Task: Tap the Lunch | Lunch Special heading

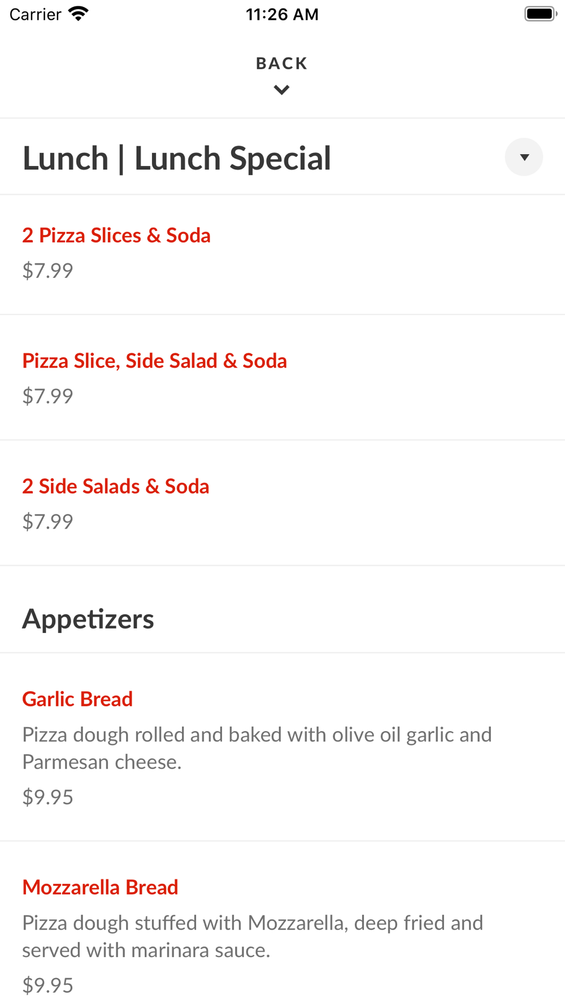Action: coord(176,158)
